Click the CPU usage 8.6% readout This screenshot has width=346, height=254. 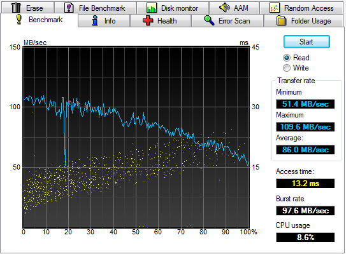(x=305, y=237)
